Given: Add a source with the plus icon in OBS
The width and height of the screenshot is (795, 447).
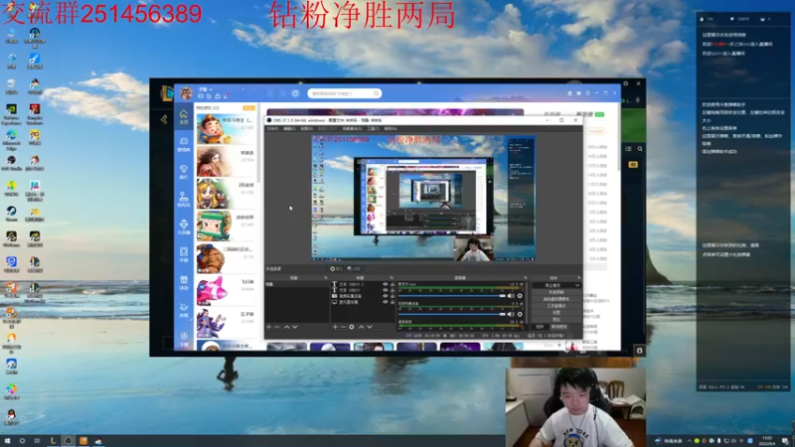Looking at the screenshot, I should (x=335, y=327).
